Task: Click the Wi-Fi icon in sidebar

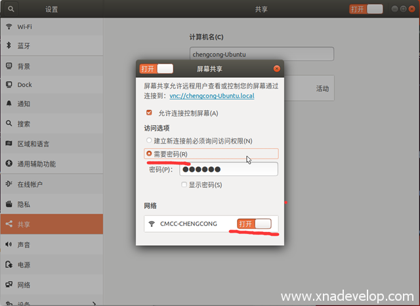Action: point(9,26)
